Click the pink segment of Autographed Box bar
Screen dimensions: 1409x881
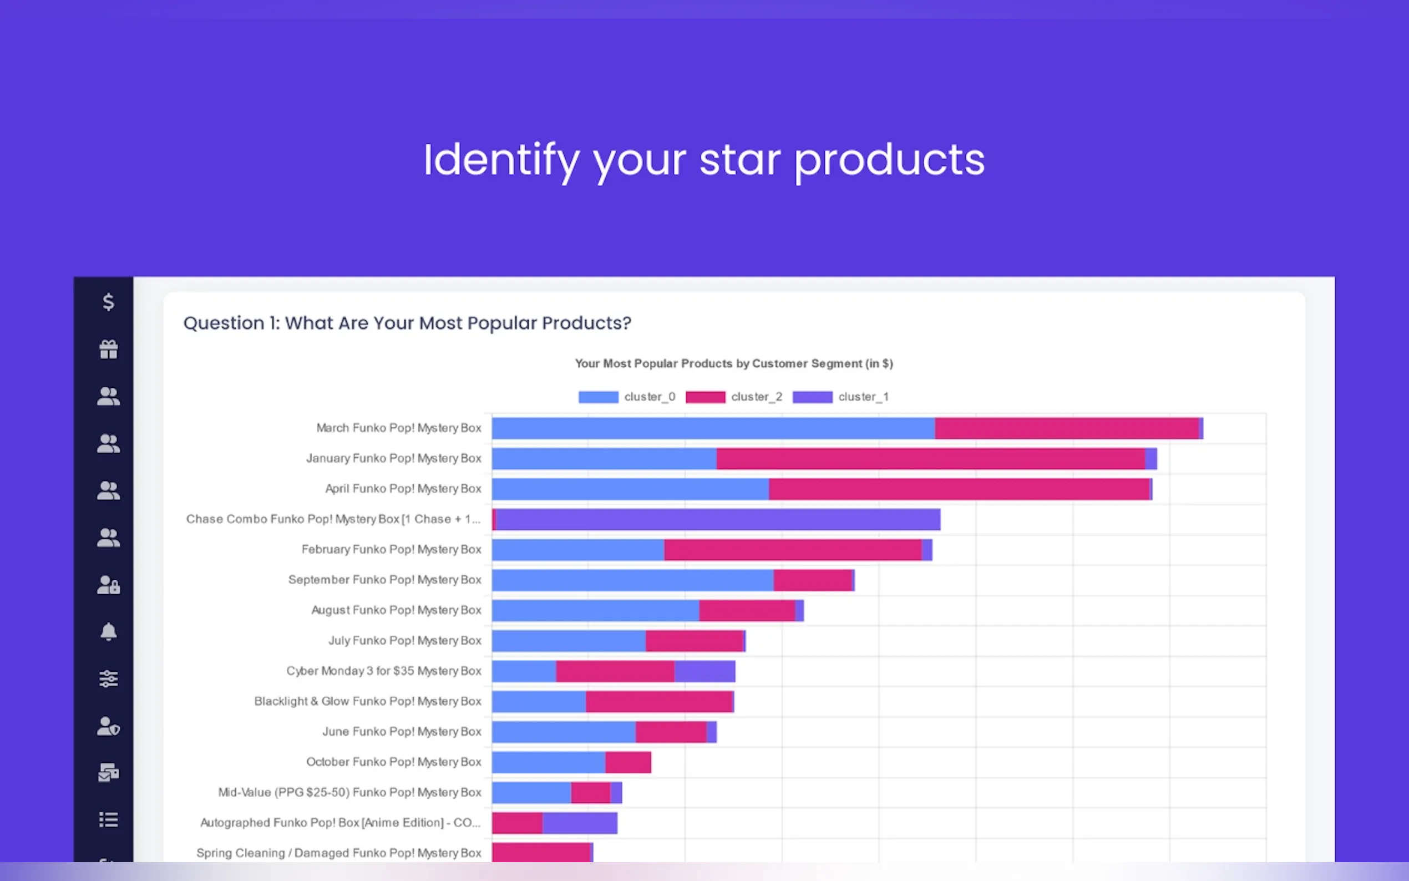(517, 823)
